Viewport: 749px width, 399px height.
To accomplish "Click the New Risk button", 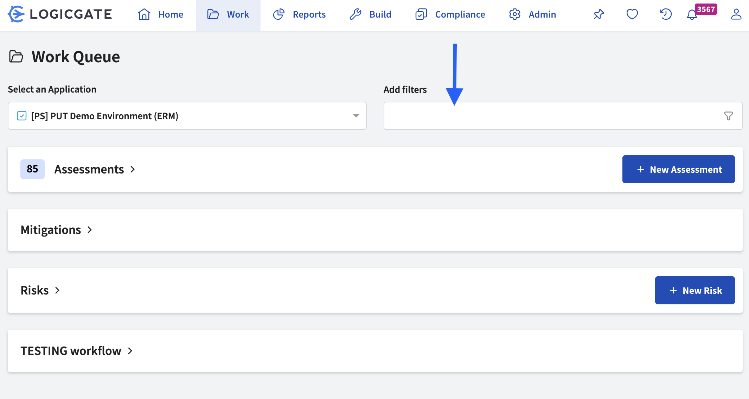I will [694, 290].
